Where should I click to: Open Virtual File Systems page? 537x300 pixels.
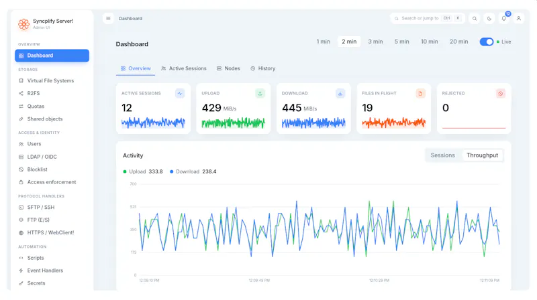pos(52,80)
